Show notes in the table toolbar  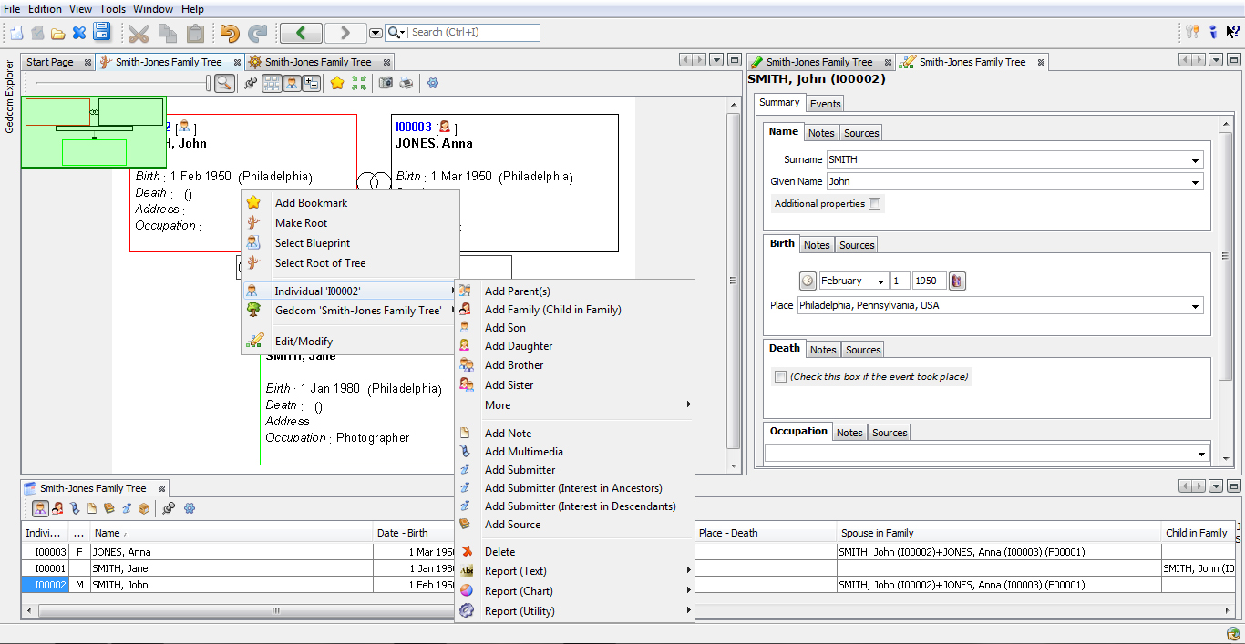coord(92,508)
